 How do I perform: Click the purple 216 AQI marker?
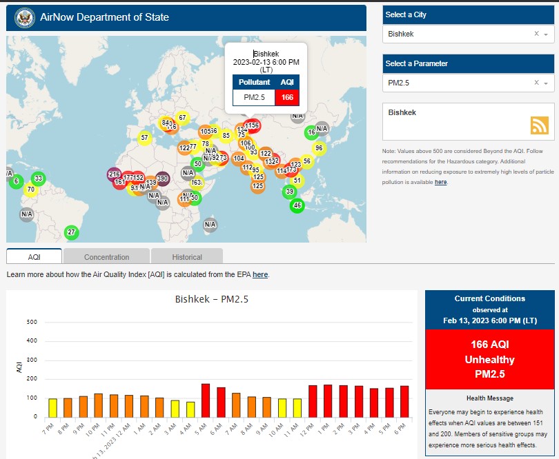[x=114, y=175]
